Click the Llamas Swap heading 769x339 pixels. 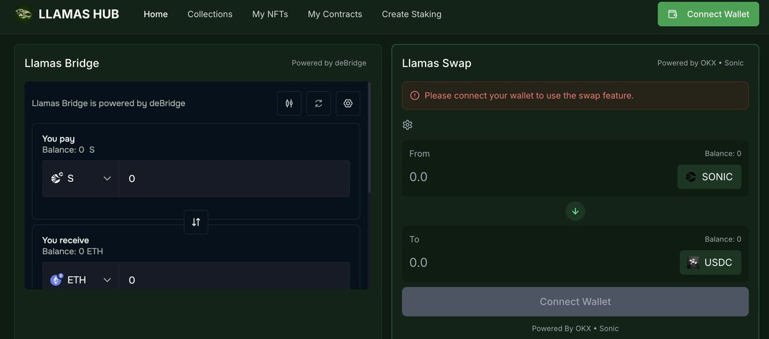tap(436, 63)
